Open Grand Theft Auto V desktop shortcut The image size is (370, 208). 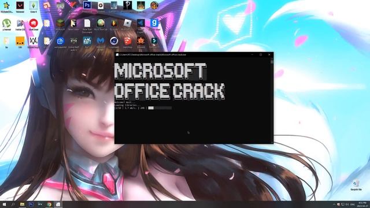(x=73, y=41)
